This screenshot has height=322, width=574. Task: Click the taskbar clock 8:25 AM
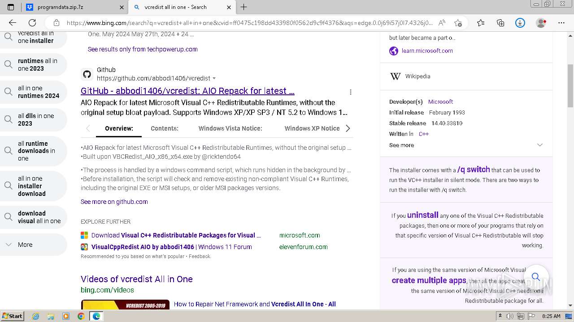(551, 316)
